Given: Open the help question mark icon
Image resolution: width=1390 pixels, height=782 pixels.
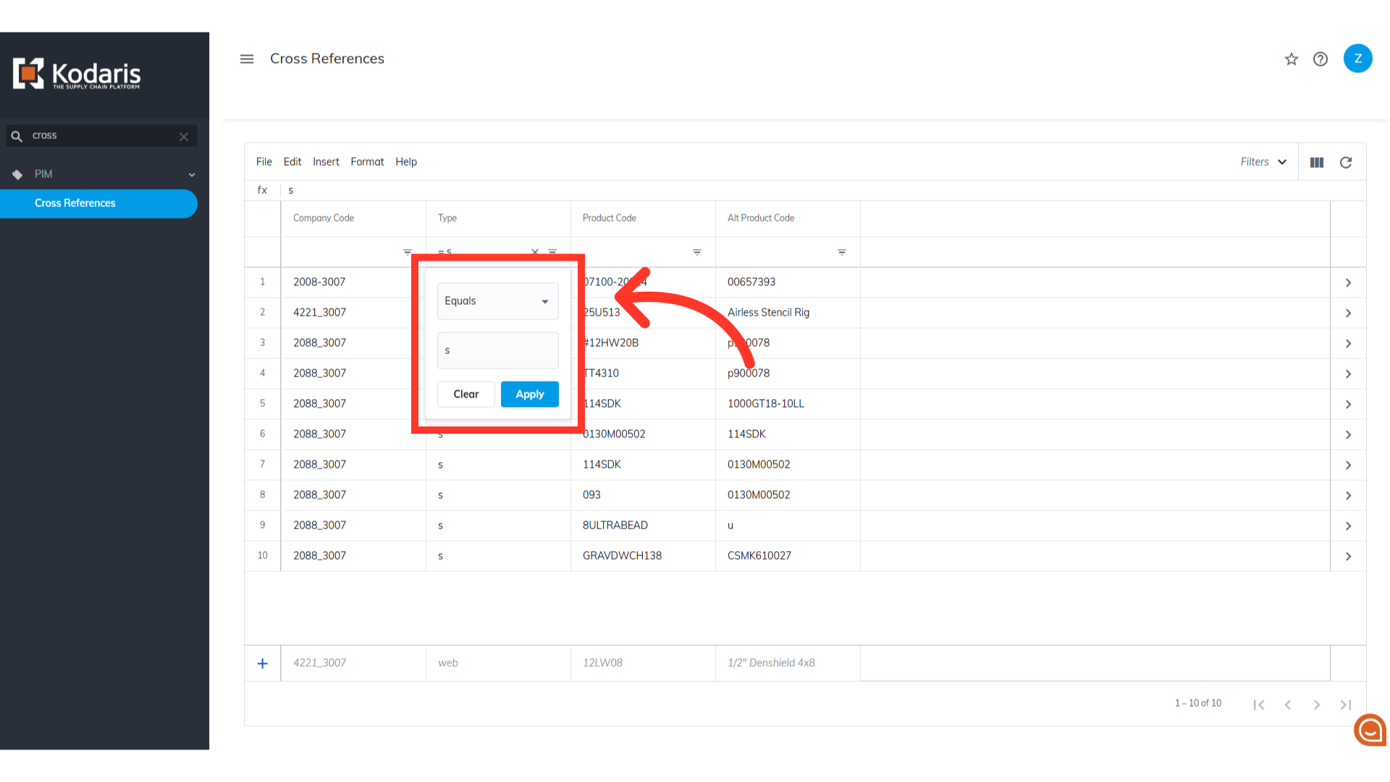Looking at the screenshot, I should (1320, 59).
